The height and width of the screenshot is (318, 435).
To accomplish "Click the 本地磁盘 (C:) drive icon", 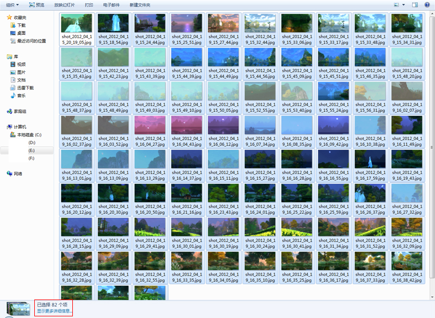I will pos(13,135).
